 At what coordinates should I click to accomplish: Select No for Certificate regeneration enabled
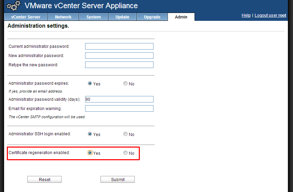[125, 153]
